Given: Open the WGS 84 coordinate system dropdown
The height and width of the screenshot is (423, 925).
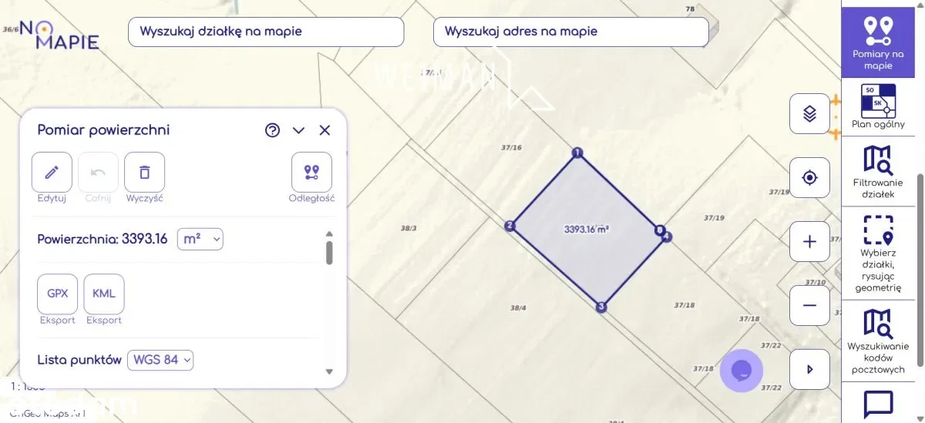Looking at the screenshot, I should click(160, 360).
